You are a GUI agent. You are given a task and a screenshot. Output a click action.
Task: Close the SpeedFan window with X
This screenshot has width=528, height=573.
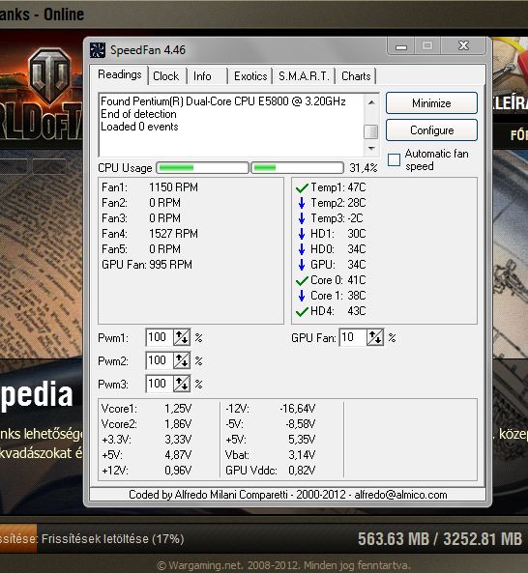pos(463,45)
